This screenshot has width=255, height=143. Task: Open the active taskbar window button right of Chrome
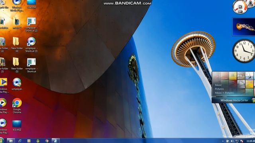click(56, 141)
